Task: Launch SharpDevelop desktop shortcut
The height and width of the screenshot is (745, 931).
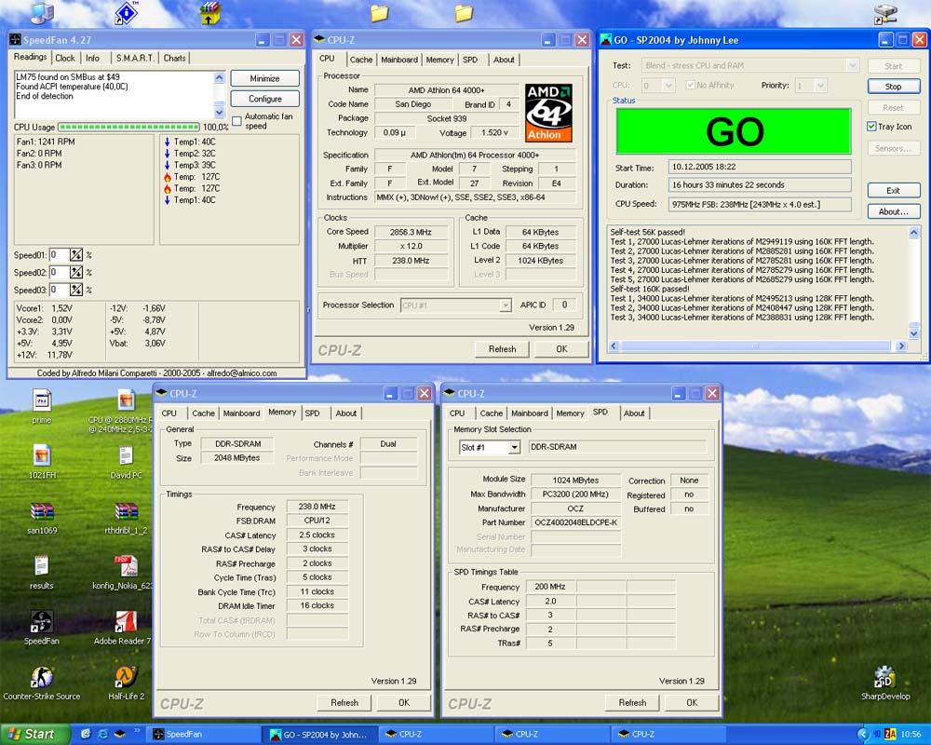Action: (x=884, y=677)
